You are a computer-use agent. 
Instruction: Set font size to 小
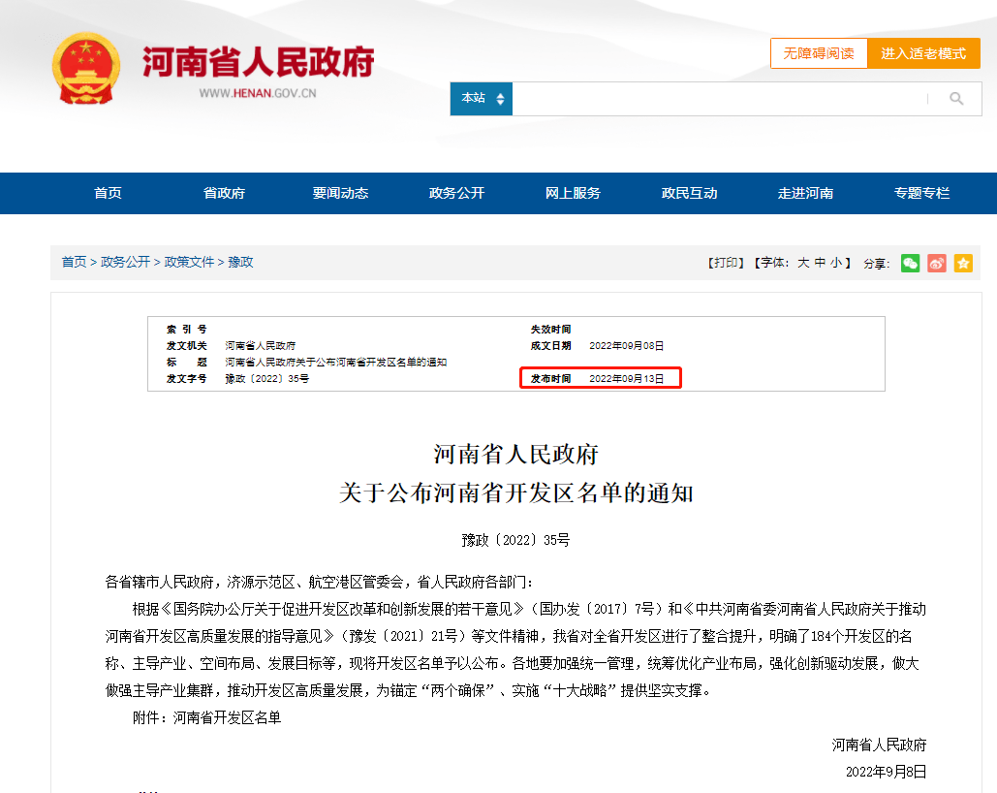[x=835, y=263]
